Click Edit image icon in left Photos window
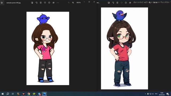Image resolution: width=171 pixels, height=96 pixels. pos(32,3)
